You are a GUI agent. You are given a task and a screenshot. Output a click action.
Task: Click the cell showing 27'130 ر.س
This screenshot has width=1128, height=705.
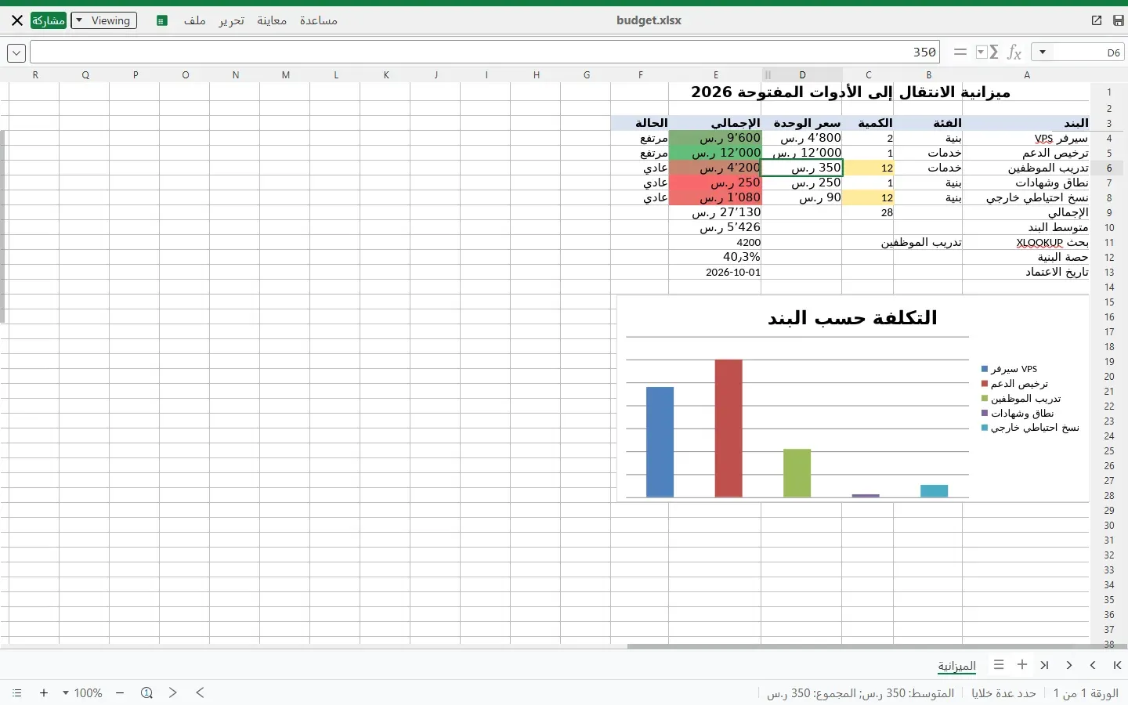click(715, 212)
